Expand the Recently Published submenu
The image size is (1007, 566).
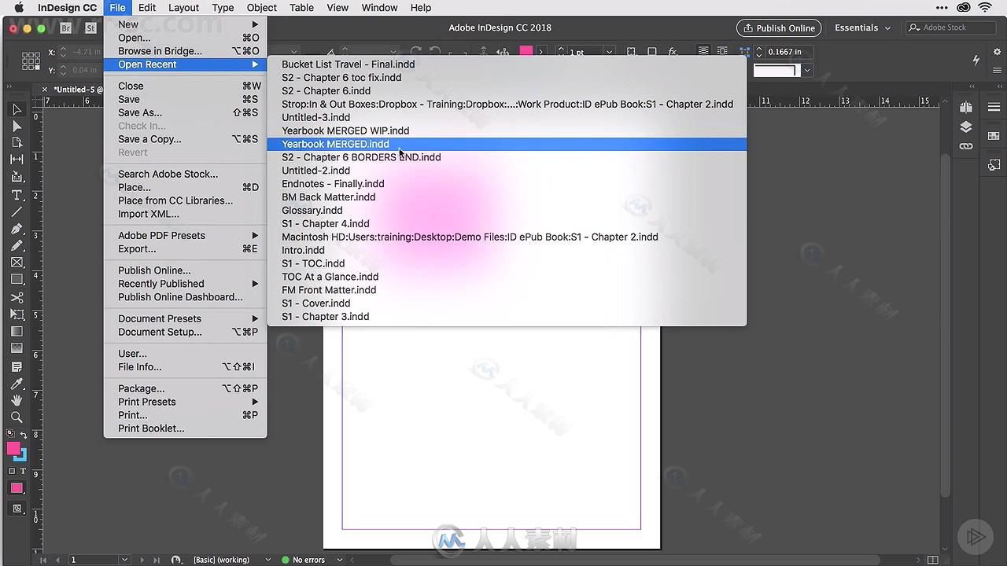point(186,284)
